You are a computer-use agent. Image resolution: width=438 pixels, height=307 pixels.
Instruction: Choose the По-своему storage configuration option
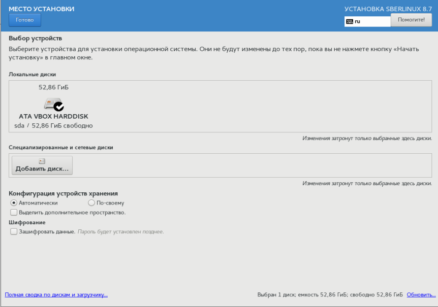click(91, 203)
